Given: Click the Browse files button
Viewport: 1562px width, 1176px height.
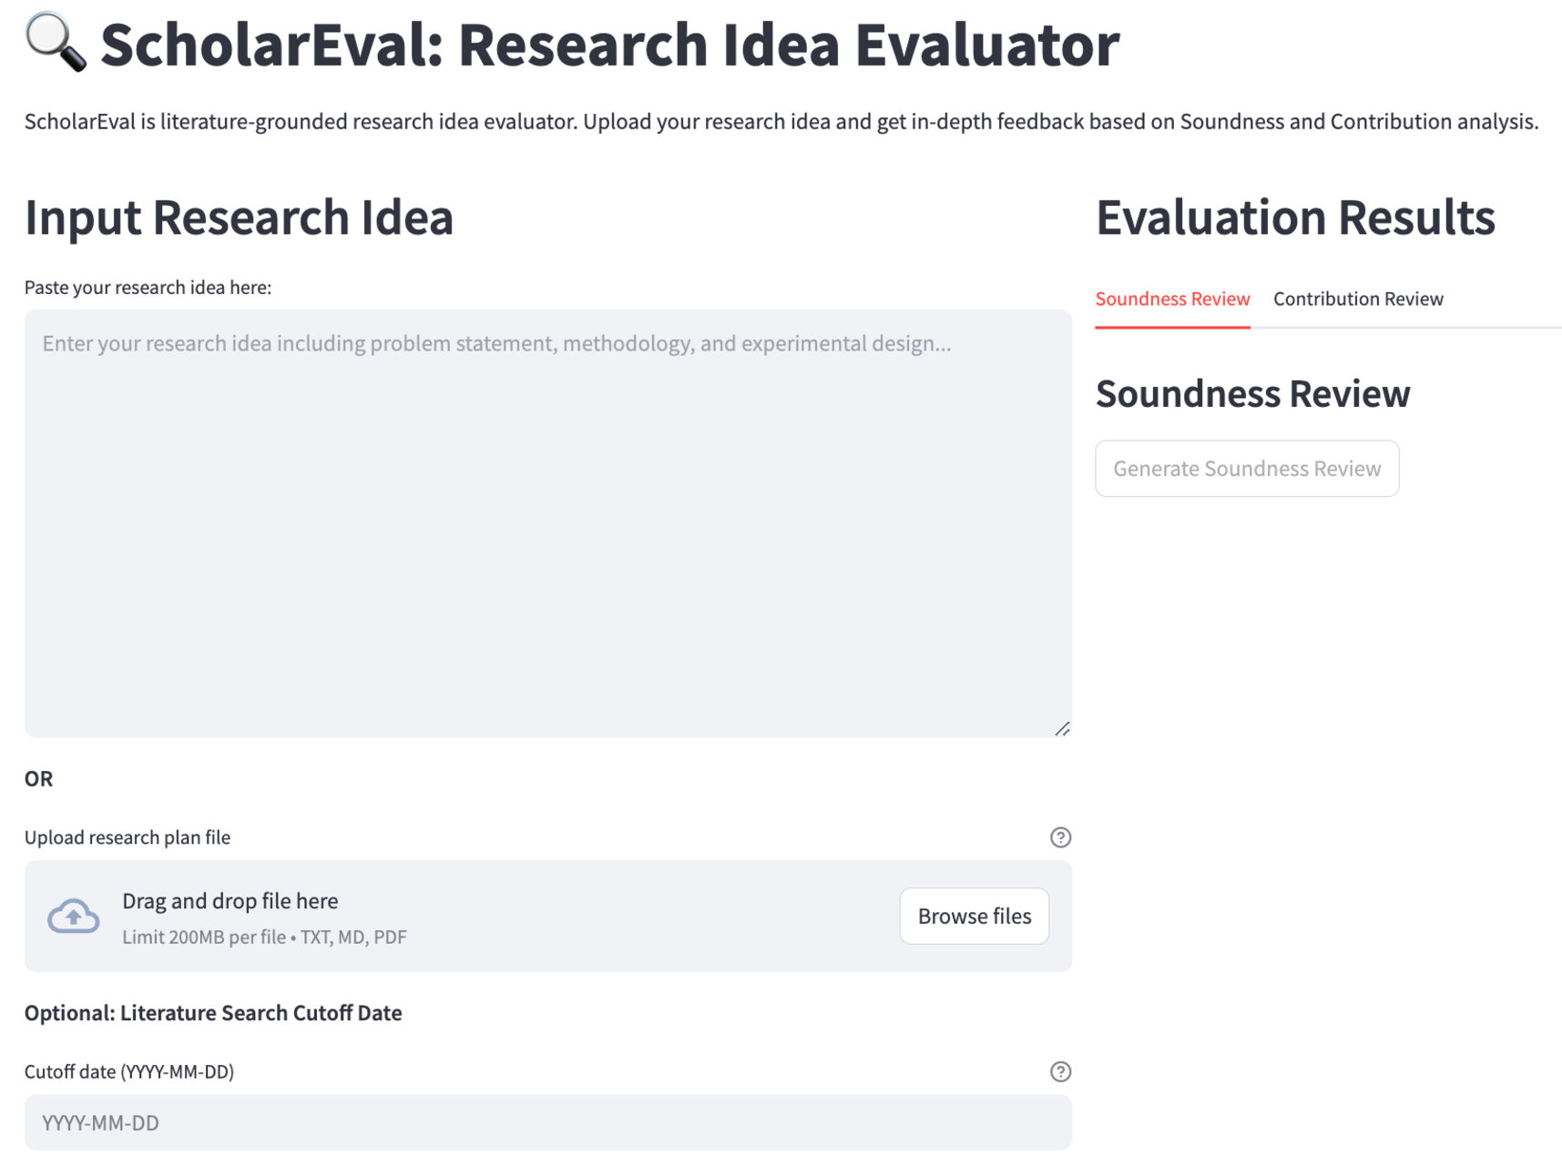Looking at the screenshot, I should coord(974,916).
